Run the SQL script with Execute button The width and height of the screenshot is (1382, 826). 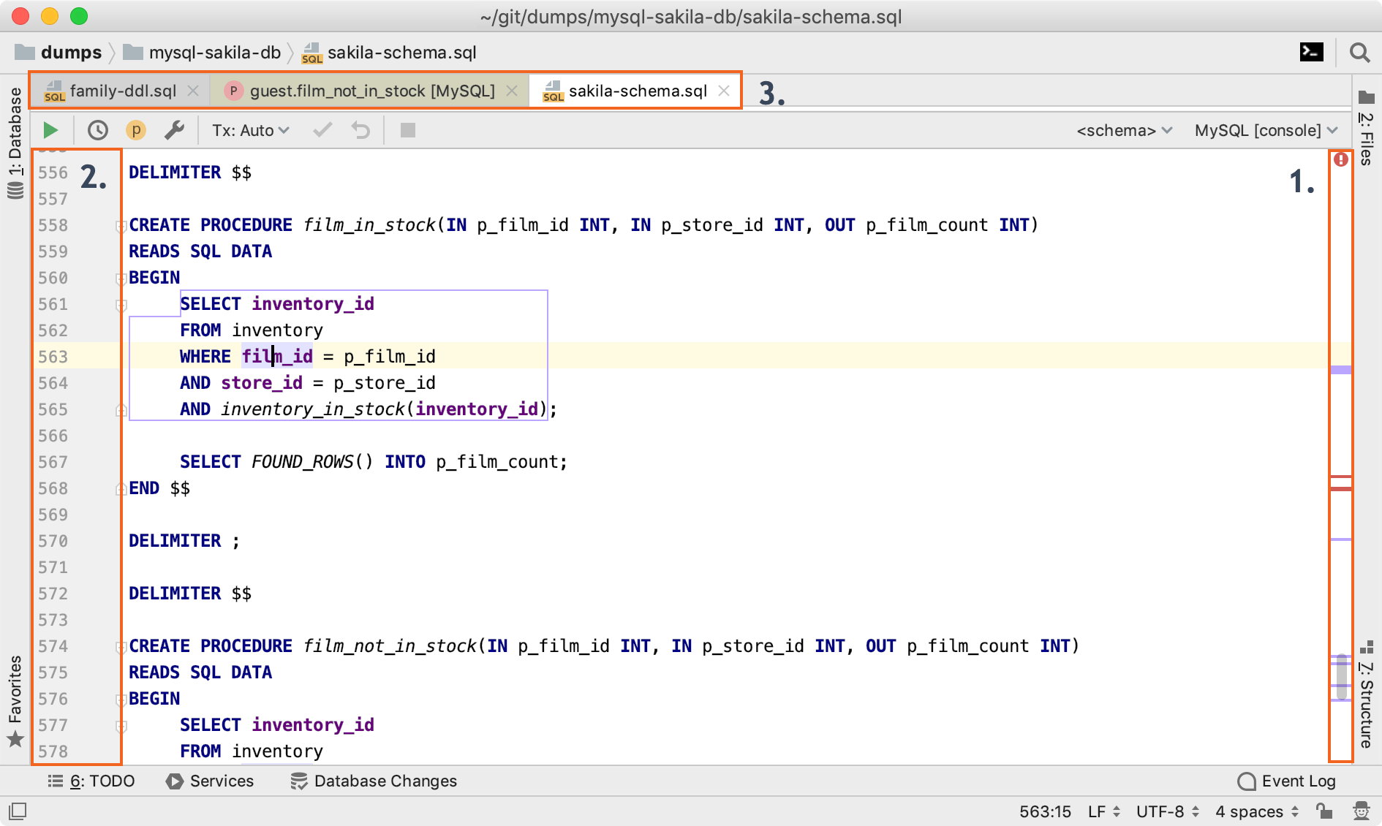pos(50,130)
